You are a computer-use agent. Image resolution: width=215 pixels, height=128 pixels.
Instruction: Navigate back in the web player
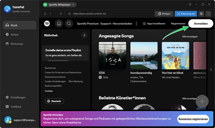[x=50, y=14]
